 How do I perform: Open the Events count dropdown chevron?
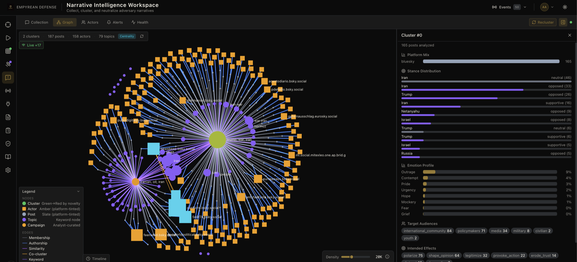click(x=525, y=7)
